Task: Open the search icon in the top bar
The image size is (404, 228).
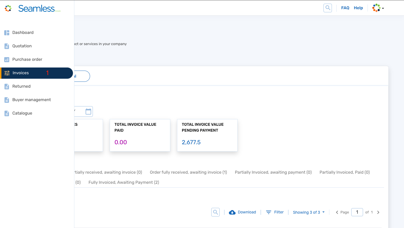Action: [x=327, y=8]
